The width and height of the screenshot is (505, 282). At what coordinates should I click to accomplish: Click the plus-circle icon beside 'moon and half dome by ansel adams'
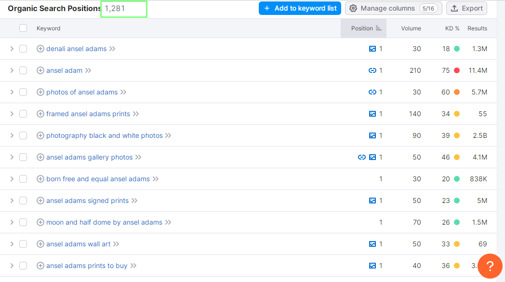click(x=40, y=222)
